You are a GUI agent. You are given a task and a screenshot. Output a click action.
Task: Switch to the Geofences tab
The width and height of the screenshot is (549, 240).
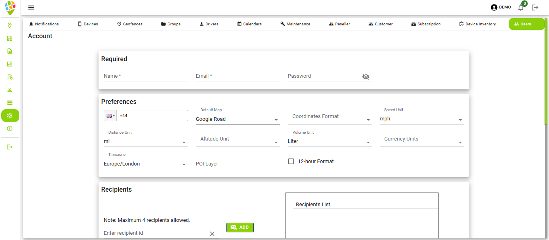pyautogui.click(x=130, y=24)
